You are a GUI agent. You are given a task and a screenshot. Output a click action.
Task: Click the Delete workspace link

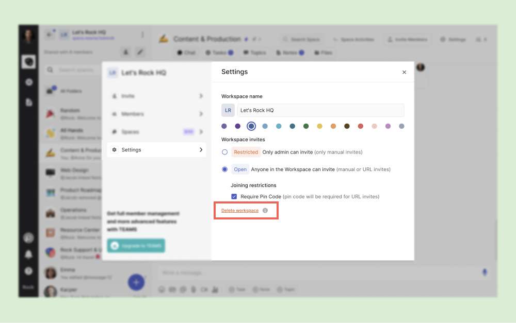[x=240, y=211]
